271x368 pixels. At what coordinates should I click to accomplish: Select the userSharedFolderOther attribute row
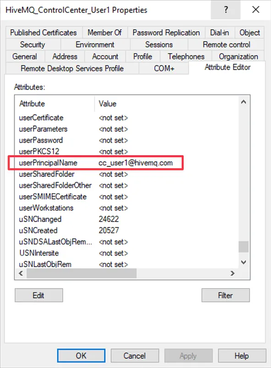click(127, 185)
